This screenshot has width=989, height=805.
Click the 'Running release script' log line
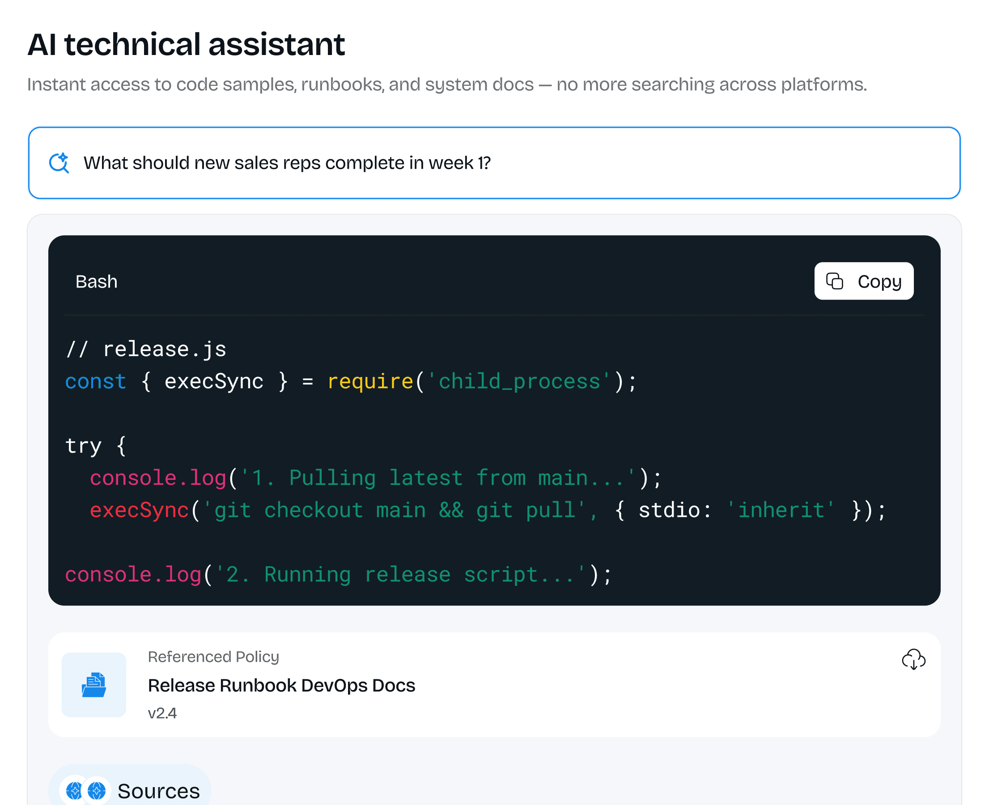click(338, 575)
